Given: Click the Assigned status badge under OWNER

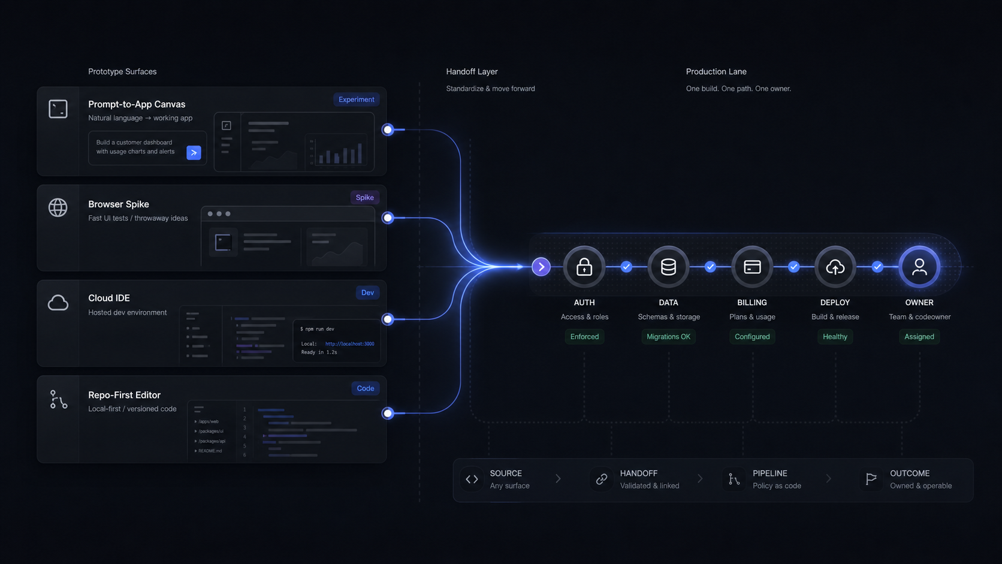Looking at the screenshot, I should [x=919, y=337].
